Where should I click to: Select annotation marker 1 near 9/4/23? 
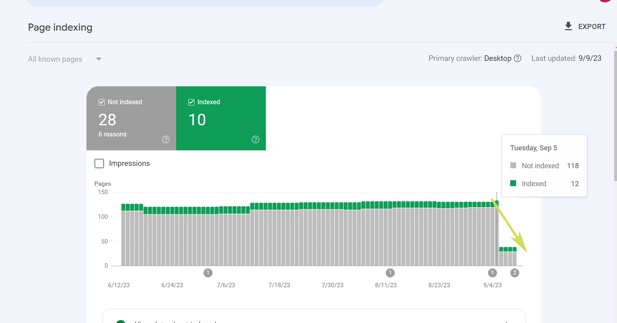coord(492,273)
